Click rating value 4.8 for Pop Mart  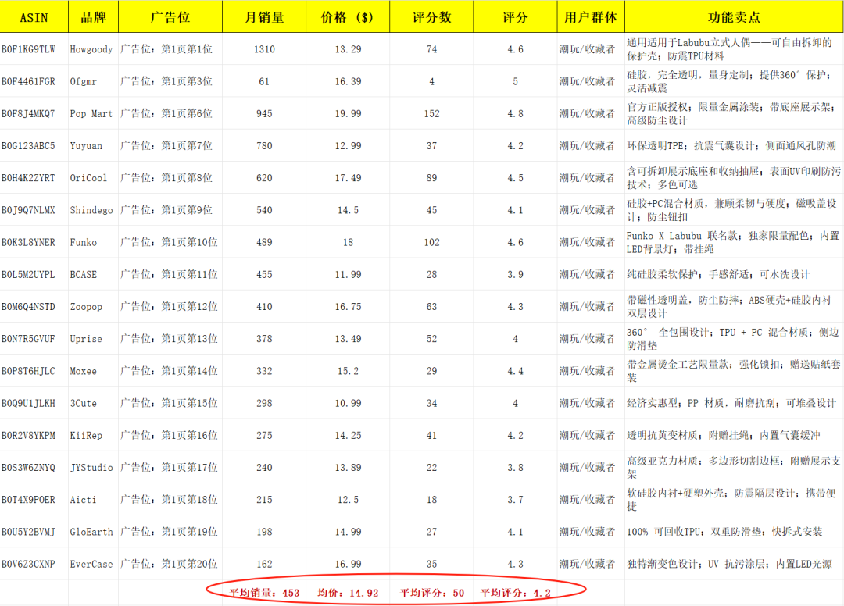(x=515, y=113)
